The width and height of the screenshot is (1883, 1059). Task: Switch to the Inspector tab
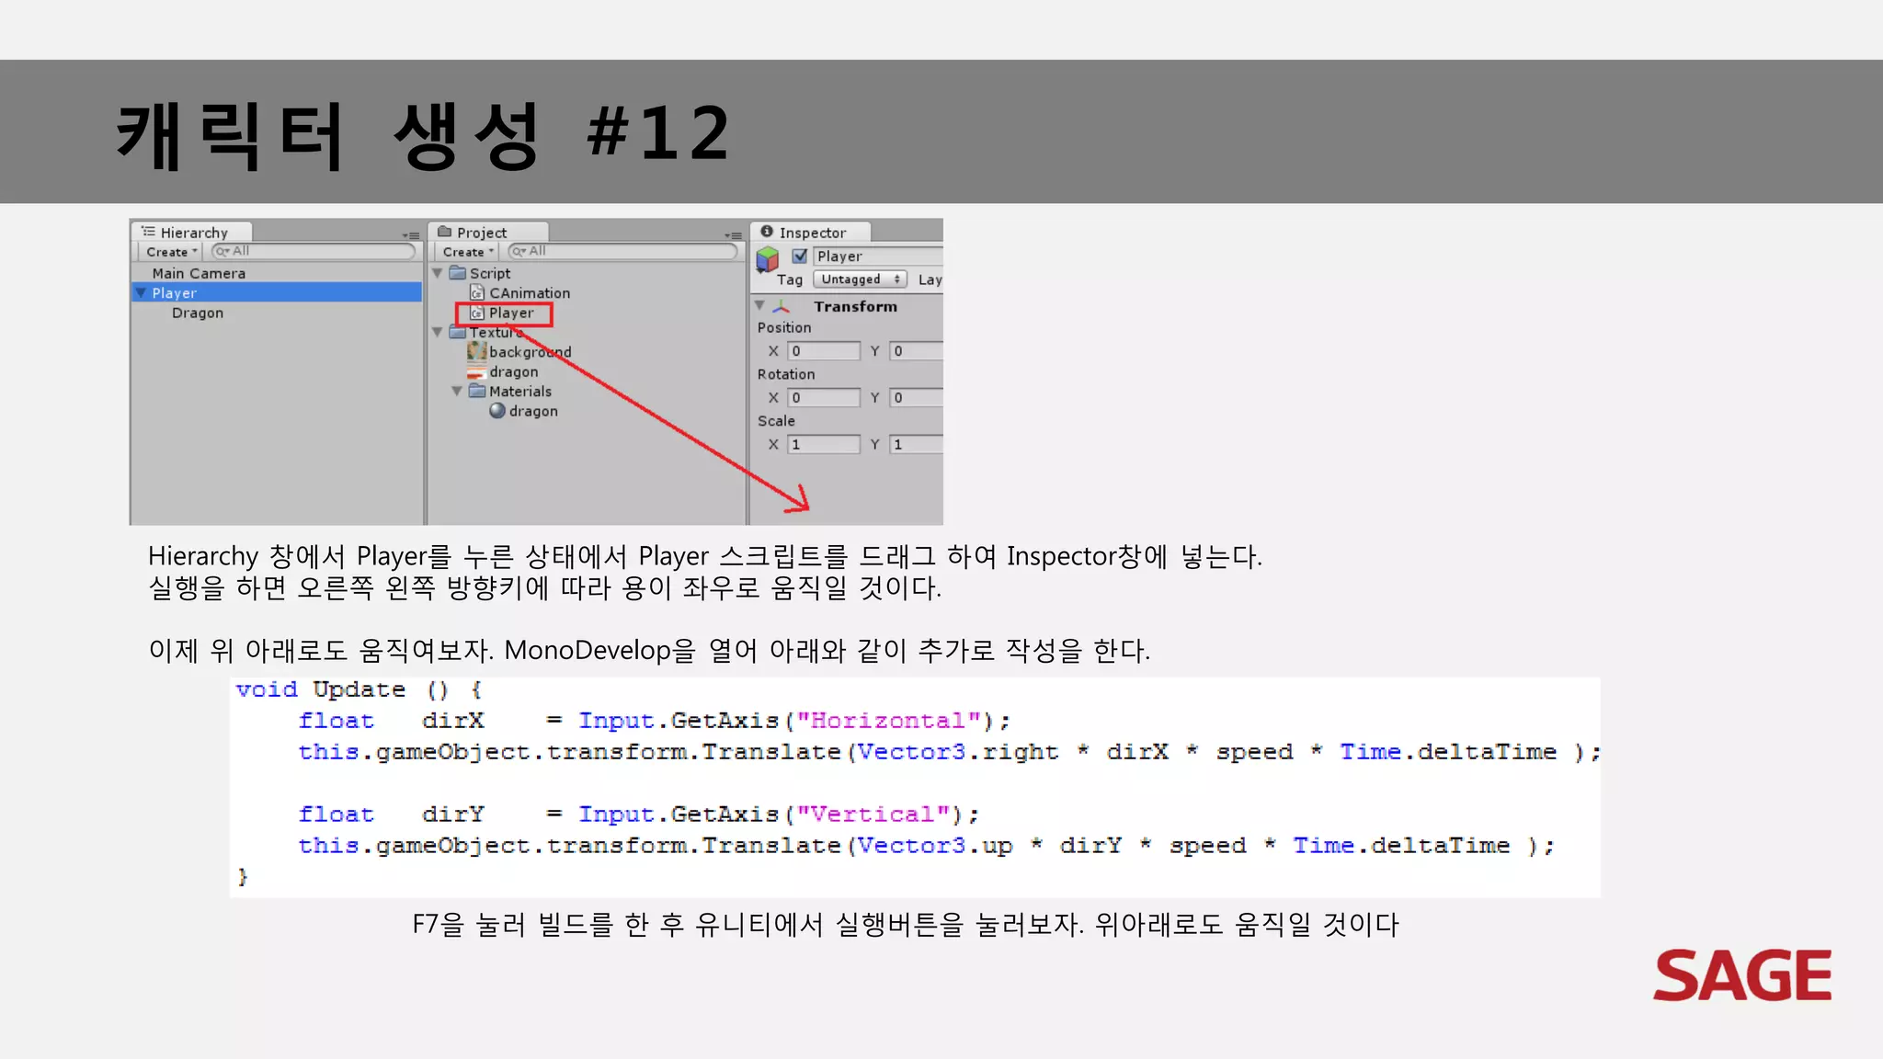(811, 233)
